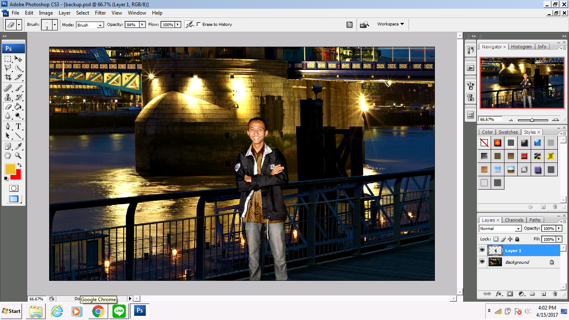Launch Google Chrome from the taskbar
569x320 pixels.
click(98, 310)
